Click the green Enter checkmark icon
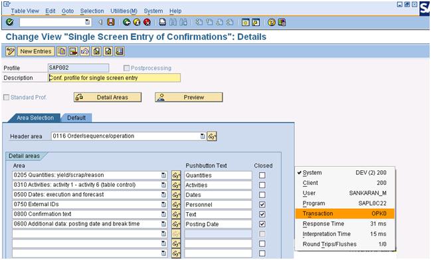Screen dimensions: 431x260 point(9,22)
